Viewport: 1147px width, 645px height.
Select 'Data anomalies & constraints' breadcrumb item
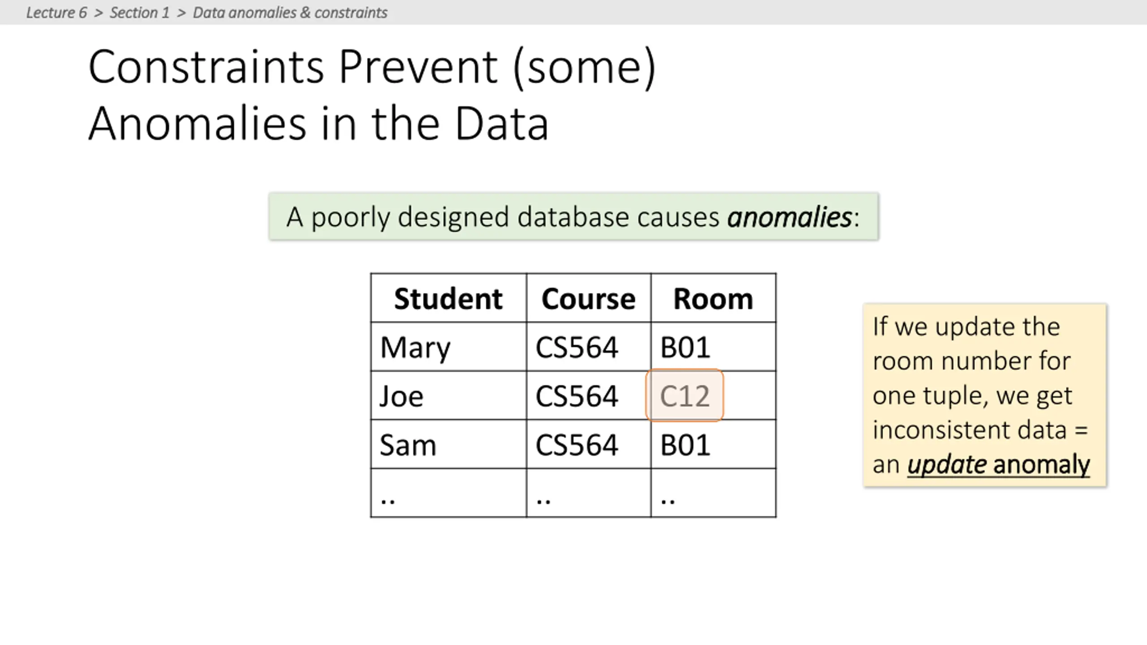(x=290, y=13)
